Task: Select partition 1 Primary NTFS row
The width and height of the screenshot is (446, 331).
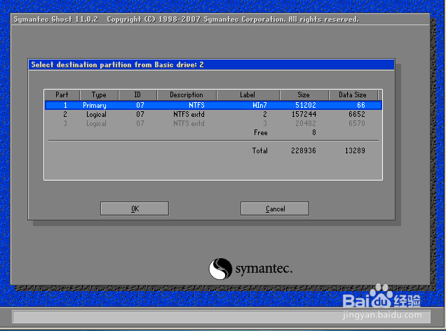Action: pos(213,105)
